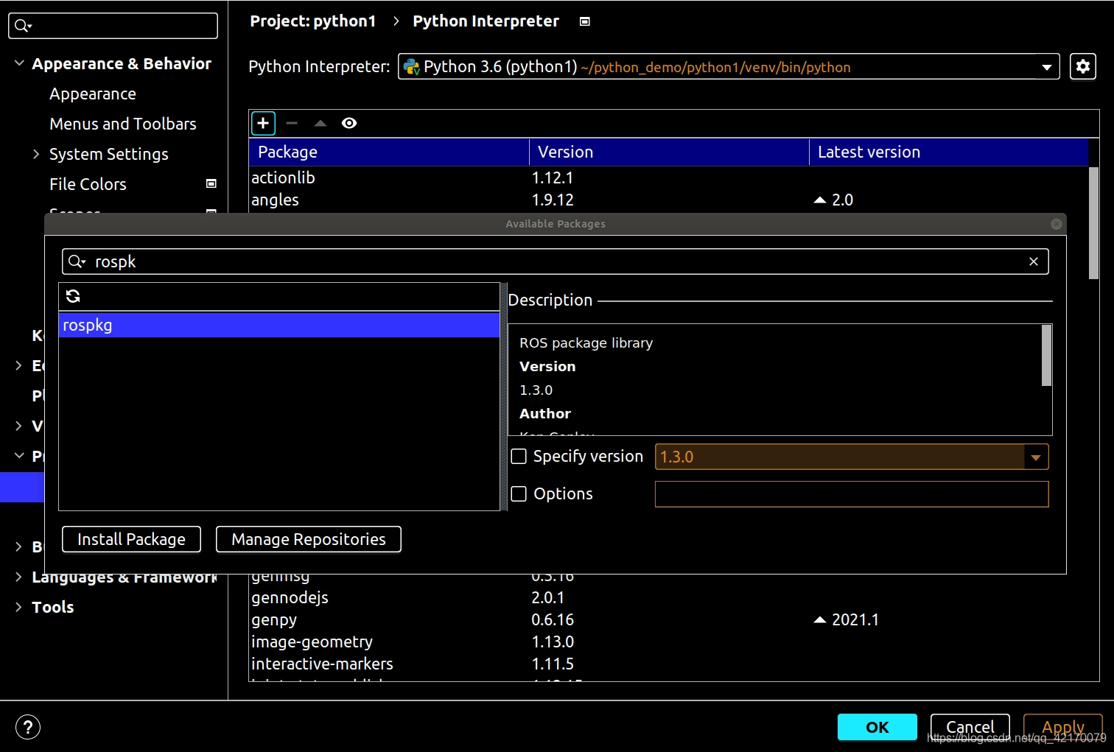Screen dimensions: 1114x752
Task: Click the icon next to Python Interpreter title
Action: (585, 21)
